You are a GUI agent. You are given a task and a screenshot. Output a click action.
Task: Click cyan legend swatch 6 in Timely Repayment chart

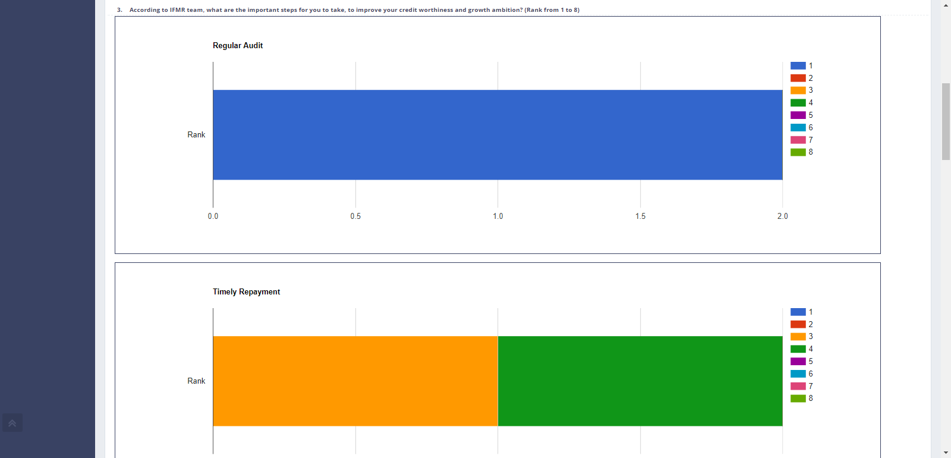(x=798, y=374)
